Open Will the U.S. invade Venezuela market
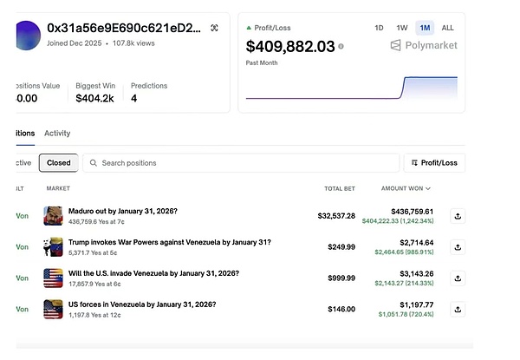Screen dimensions: 520x360 tap(141, 272)
